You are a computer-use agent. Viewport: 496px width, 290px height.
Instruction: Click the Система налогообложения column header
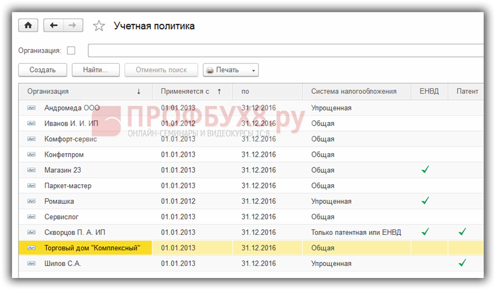(x=354, y=91)
